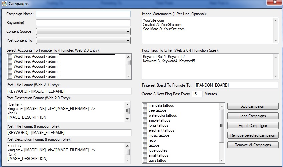This screenshot has height=167, width=283.
Task: Expand the Post Content To dropdown
Action: (83, 40)
